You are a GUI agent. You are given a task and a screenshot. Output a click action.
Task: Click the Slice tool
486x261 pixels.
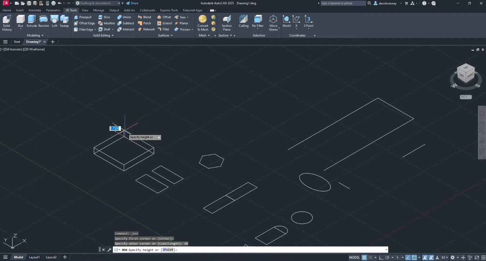pos(104,17)
